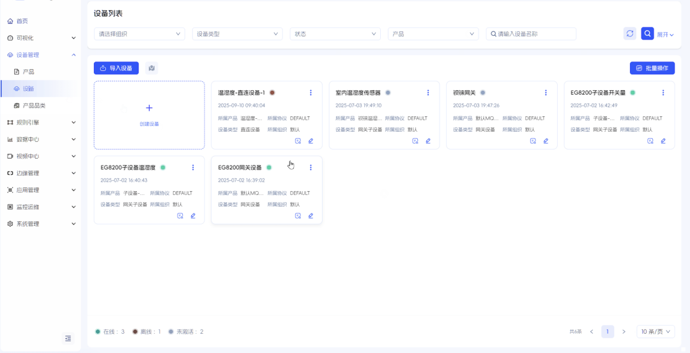The image size is (690, 353).
Task: Open the 状态 filter dropdown
Action: 335,34
